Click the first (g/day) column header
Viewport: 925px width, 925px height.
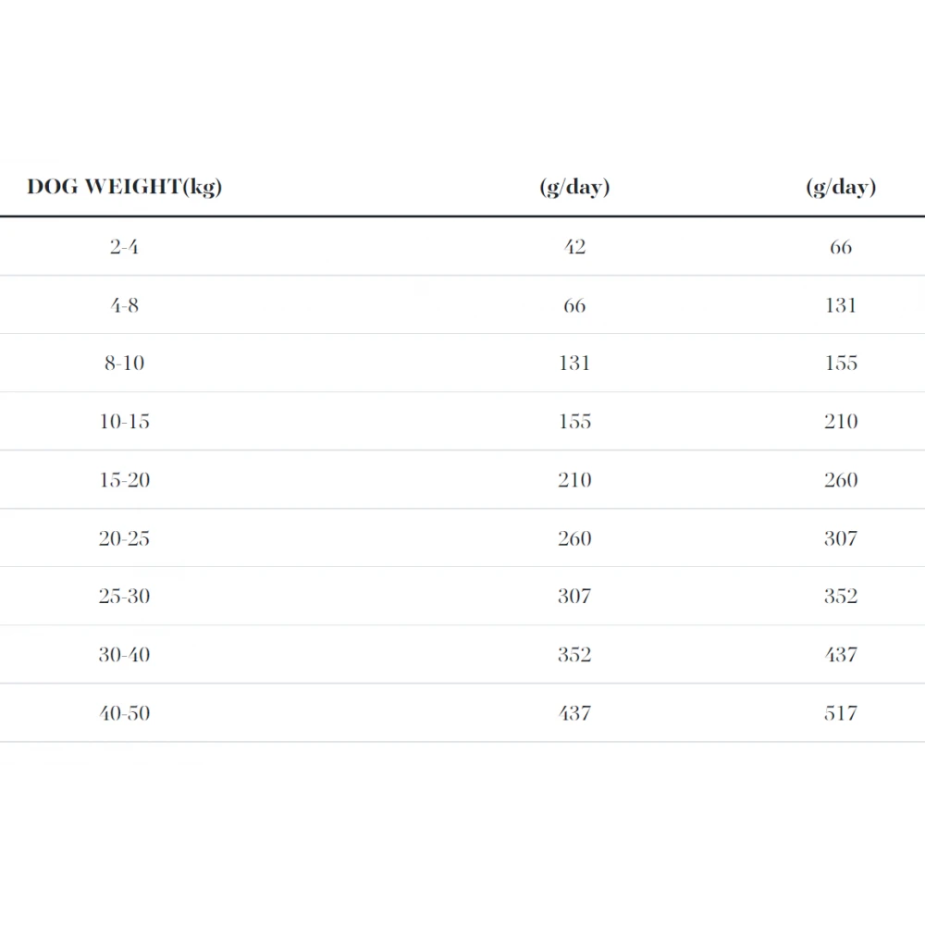tap(574, 187)
